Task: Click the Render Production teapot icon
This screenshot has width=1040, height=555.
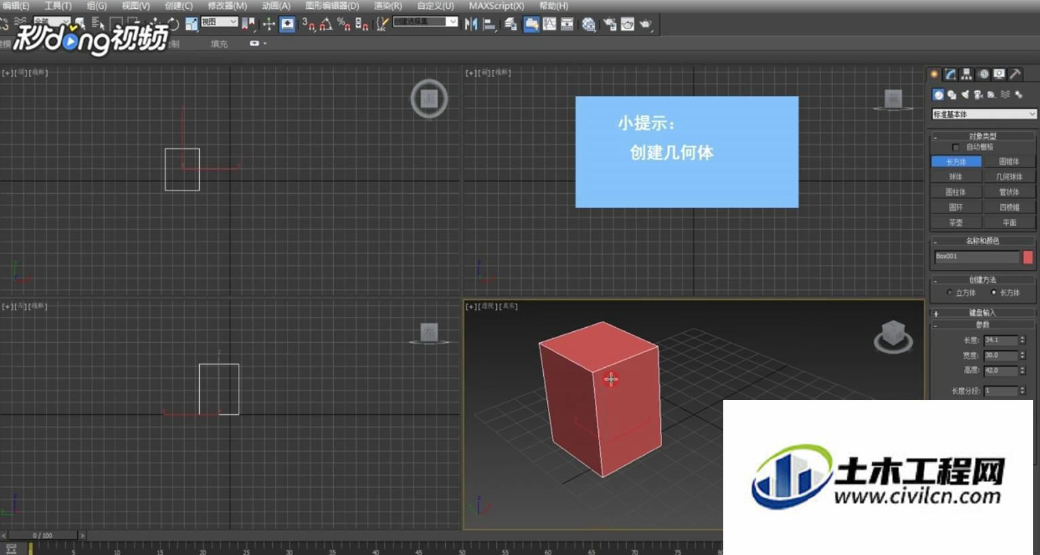Action: (x=646, y=24)
